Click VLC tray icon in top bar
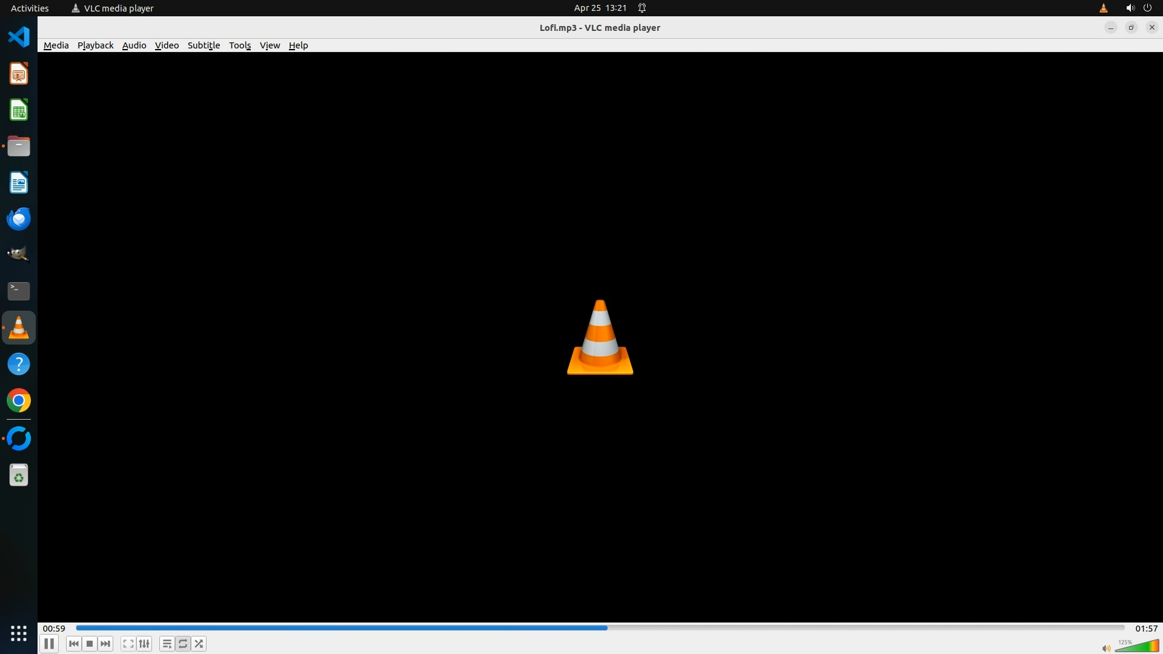1163x654 pixels. click(x=1104, y=8)
